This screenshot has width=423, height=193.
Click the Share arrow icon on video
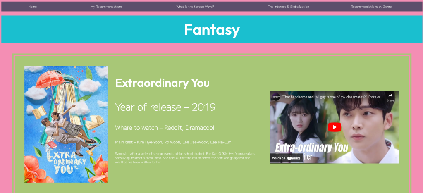[x=390, y=95]
